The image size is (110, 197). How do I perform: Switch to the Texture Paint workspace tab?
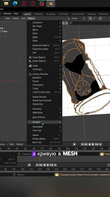(x=78, y=14)
